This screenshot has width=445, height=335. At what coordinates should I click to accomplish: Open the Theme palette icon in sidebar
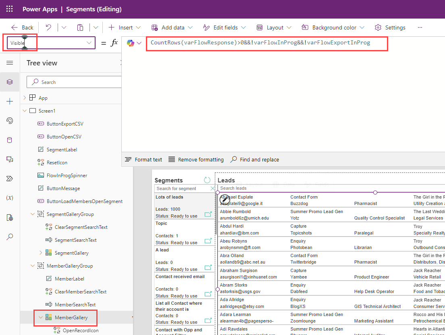tap(10, 121)
